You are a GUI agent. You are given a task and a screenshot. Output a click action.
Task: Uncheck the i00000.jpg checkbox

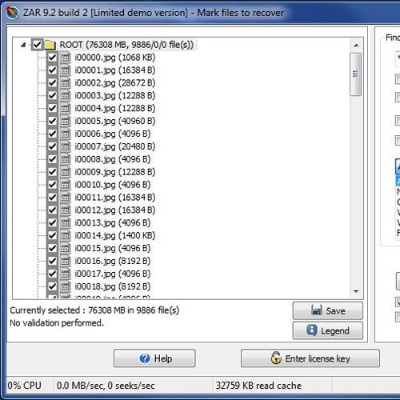coord(52,58)
